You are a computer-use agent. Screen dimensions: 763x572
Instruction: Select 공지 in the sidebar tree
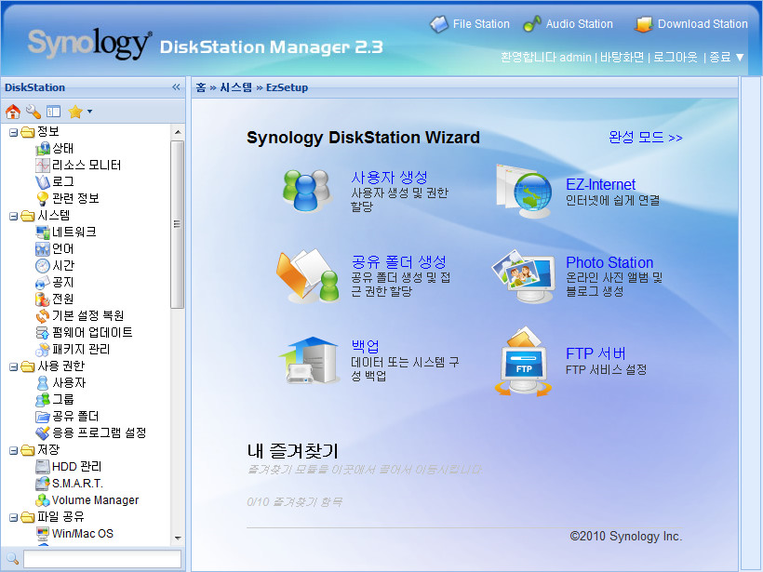[x=62, y=282]
